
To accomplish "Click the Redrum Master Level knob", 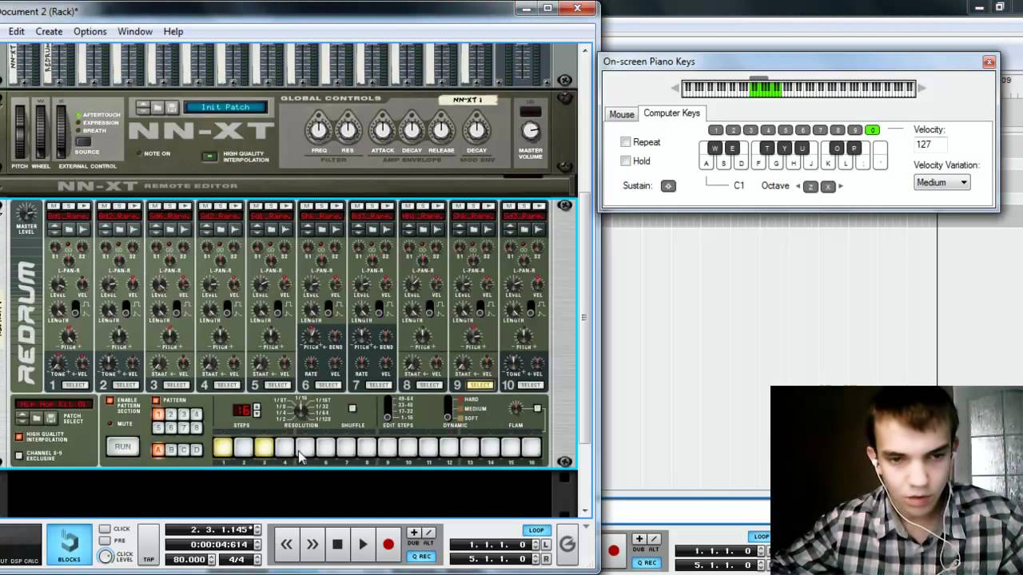I will [x=26, y=212].
